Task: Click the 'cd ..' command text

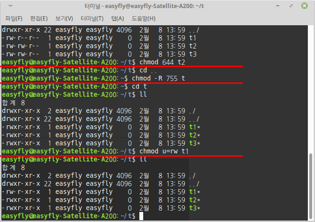Action: pos(148,70)
